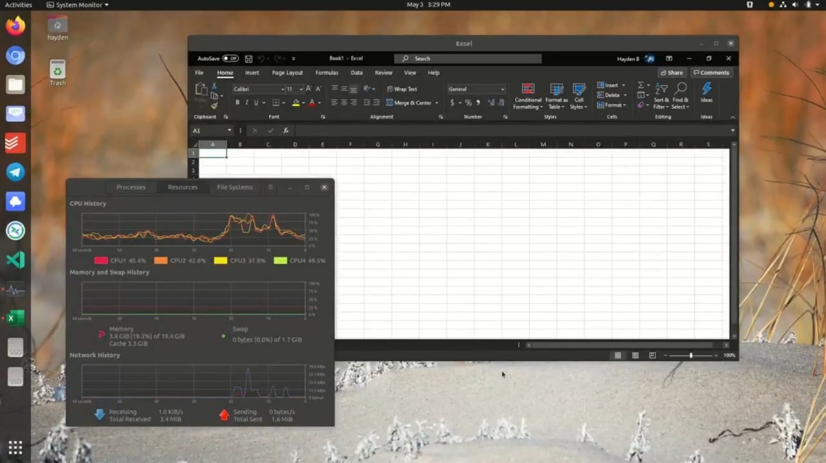826x463 pixels.
Task: Toggle Bold formatting
Action: [x=237, y=103]
